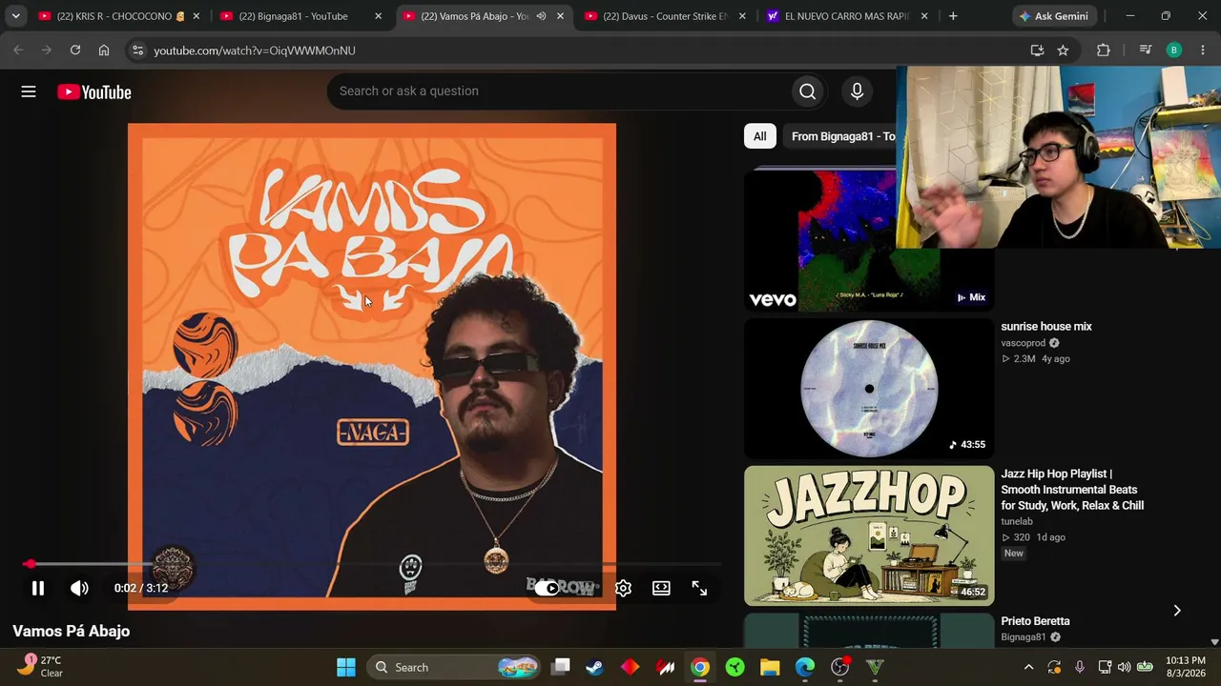The width and height of the screenshot is (1221, 686).
Task: Click the Vamos Pá Abajo video title
Action: tap(72, 631)
